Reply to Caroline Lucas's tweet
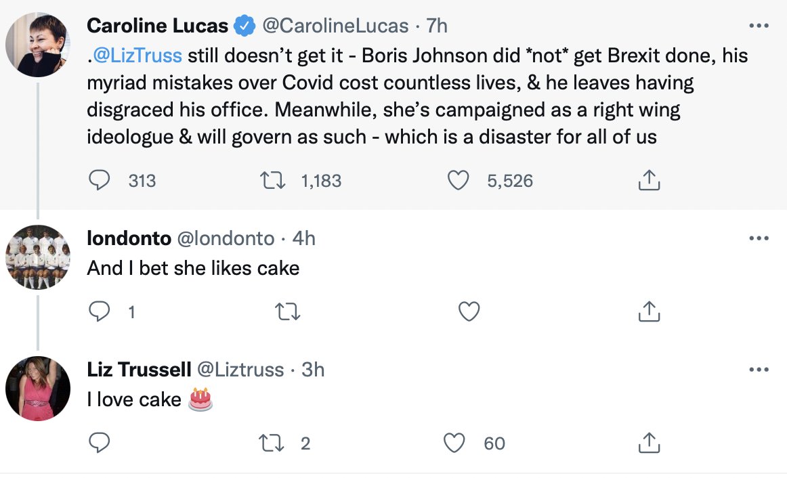 [x=100, y=180]
